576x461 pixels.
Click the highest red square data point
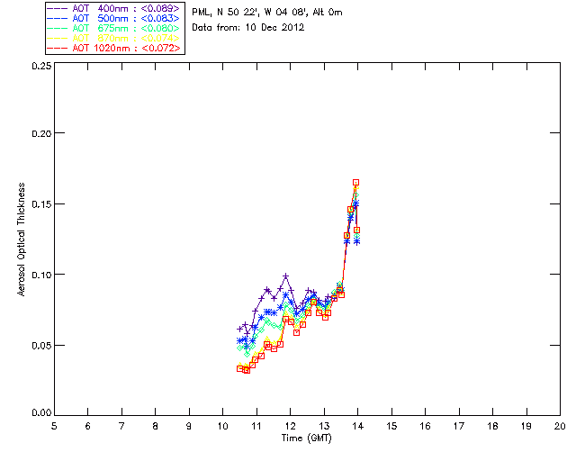point(355,183)
